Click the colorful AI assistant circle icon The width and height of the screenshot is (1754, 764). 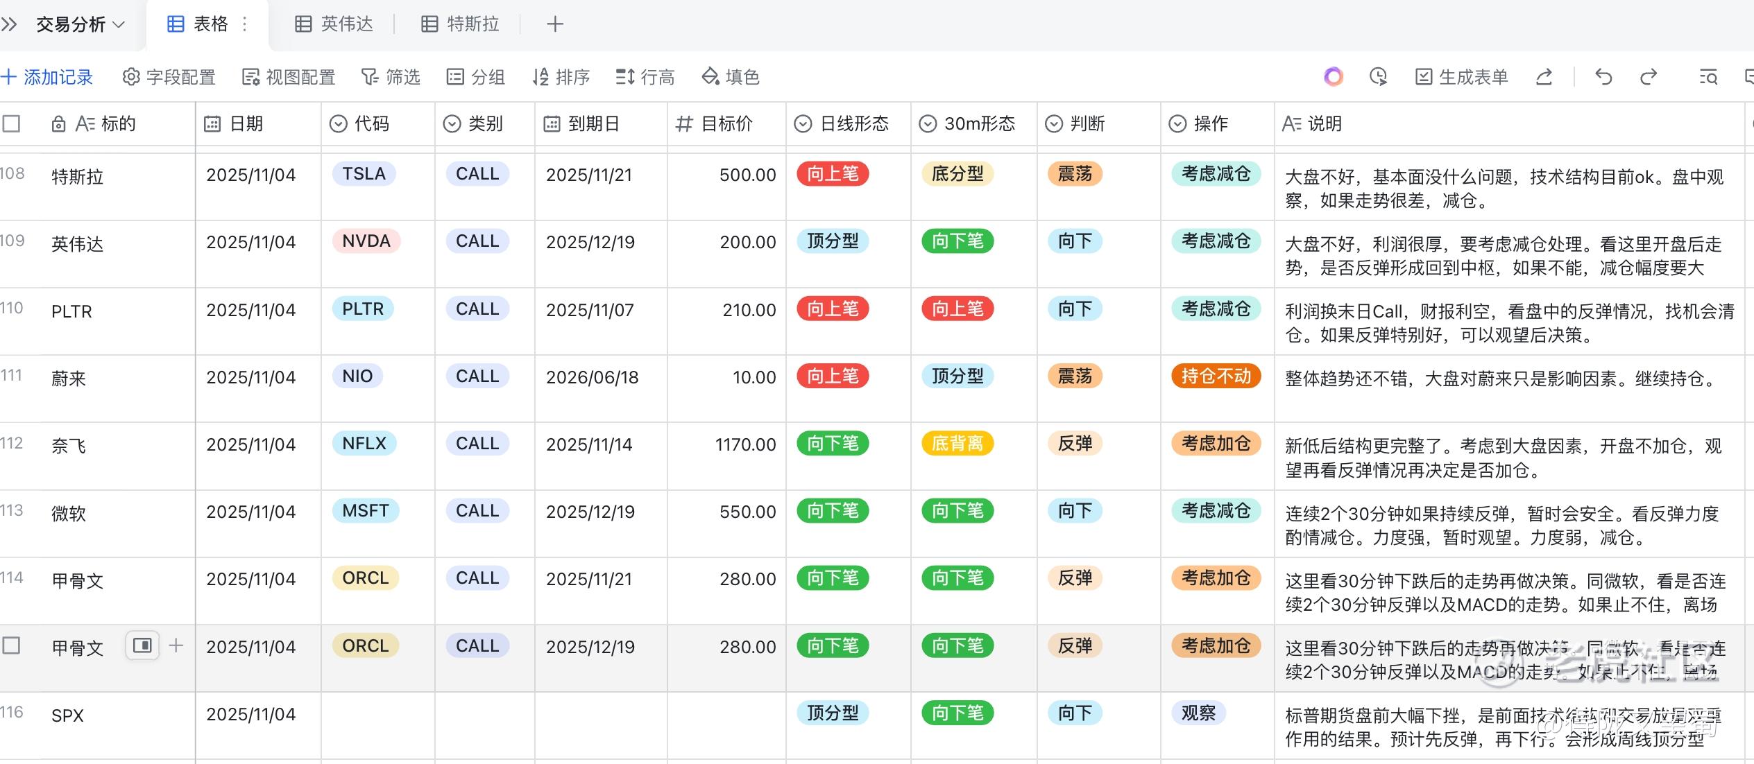pos(1333,77)
